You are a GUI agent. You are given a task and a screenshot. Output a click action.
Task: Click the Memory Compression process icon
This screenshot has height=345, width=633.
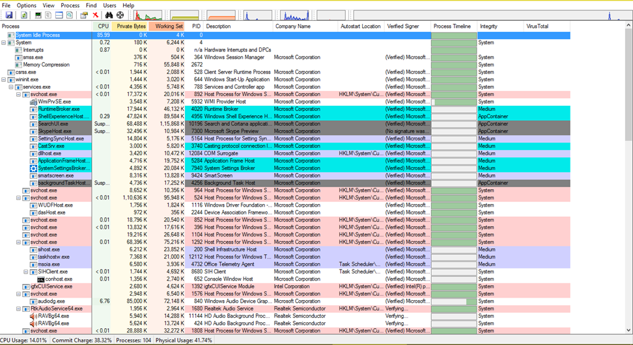(x=19, y=65)
